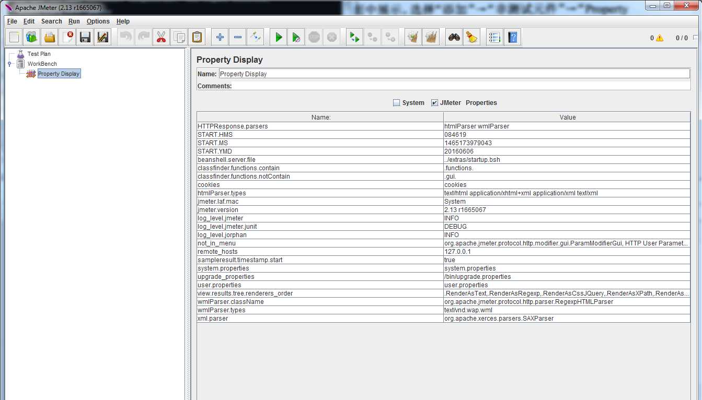702x400 pixels.
Task: Open the Edit menu
Action: point(29,21)
